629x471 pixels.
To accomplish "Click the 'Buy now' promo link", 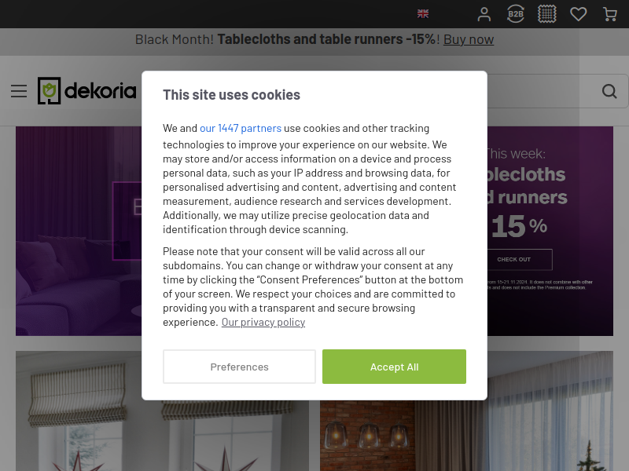I will 469,40.
